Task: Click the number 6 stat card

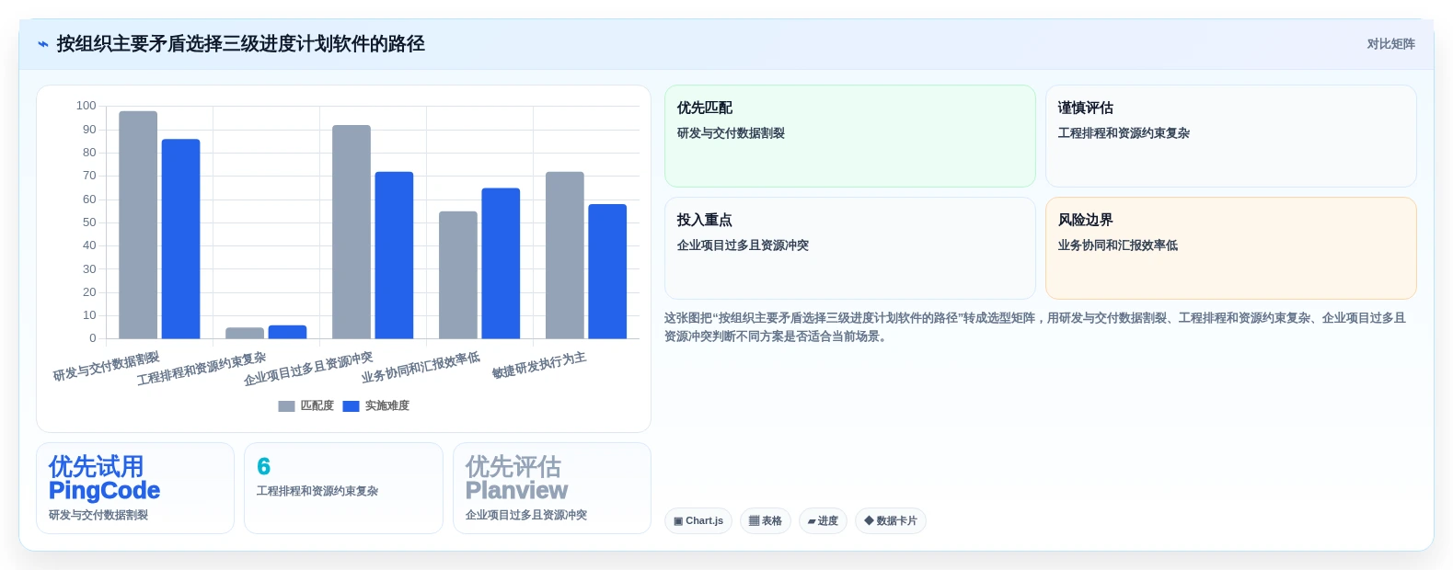Action: 343,488
